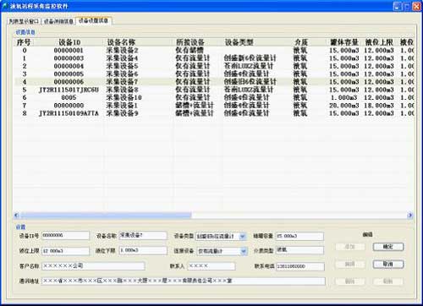Viewport: 423px width, 306px height.
Task: Click the 通讯地址 address field
Action: 184,281
